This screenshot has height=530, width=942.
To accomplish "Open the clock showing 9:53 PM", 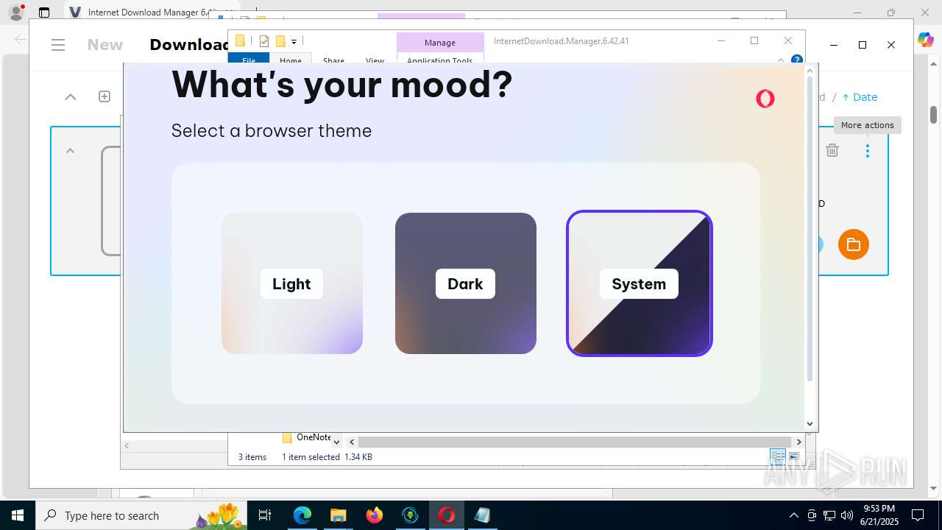I will pos(879,515).
